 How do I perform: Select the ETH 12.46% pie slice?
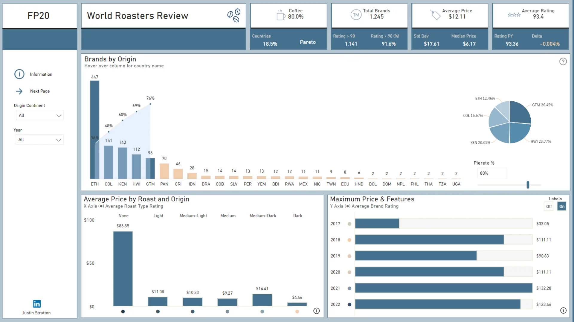(x=504, y=109)
